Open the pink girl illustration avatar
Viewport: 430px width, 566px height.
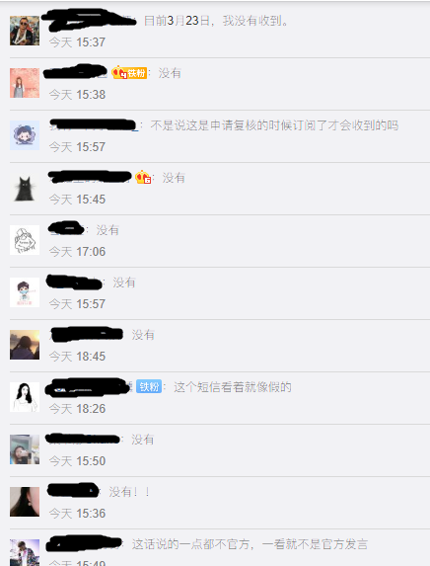(x=25, y=83)
